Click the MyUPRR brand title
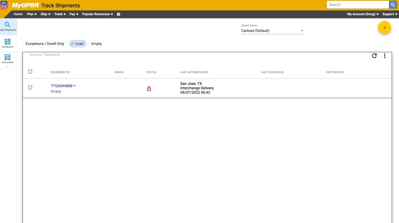399x223 pixels. pos(25,5)
